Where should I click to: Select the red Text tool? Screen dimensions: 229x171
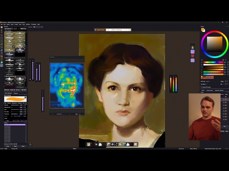click(1, 59)
